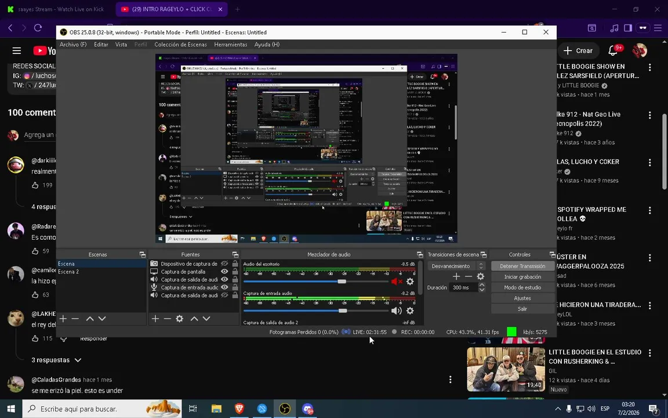The height and width of the screenshot is (418, 668).
Task: Open the Editar menu
Action: [101, 44]
